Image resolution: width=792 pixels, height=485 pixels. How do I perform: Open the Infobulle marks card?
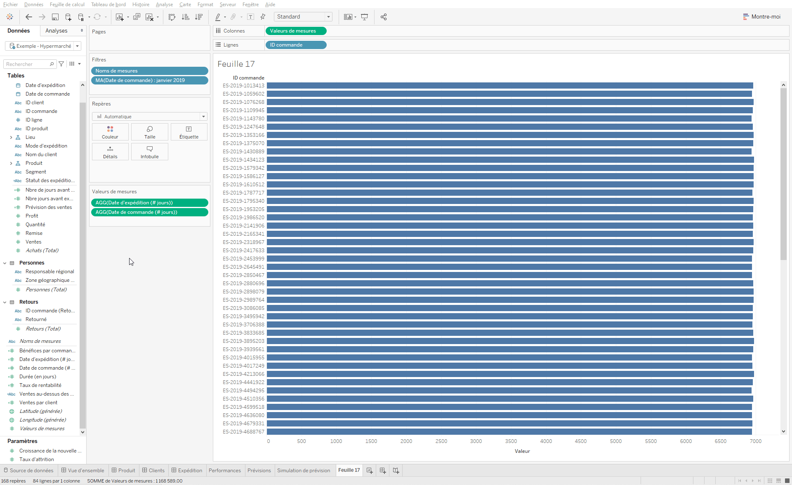(x=150, y=152)
